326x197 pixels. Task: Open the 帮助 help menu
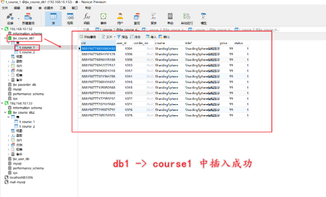click(x=88, y=8)
